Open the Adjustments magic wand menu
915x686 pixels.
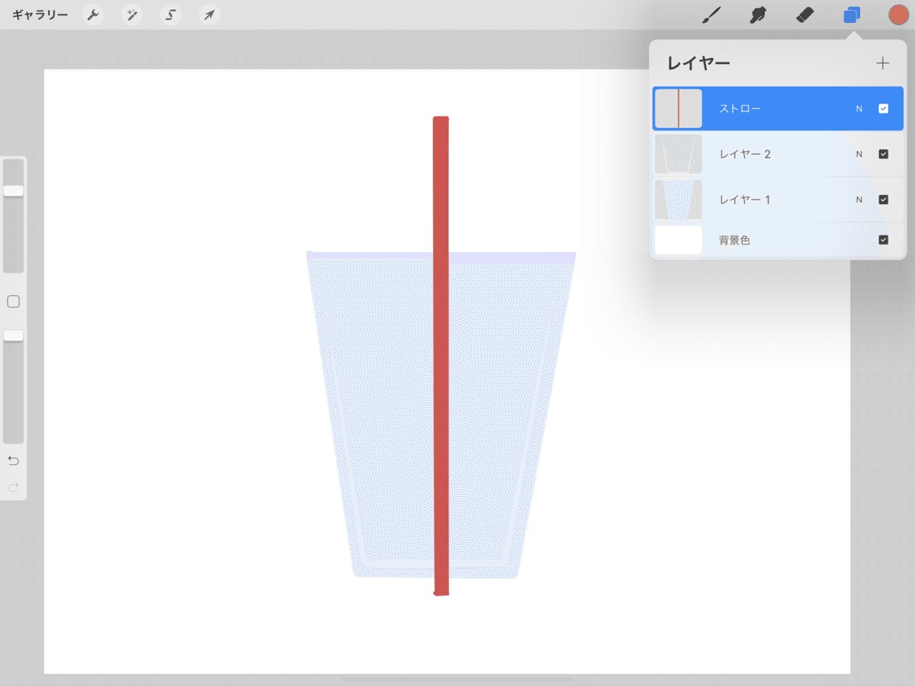click(132, 14)
